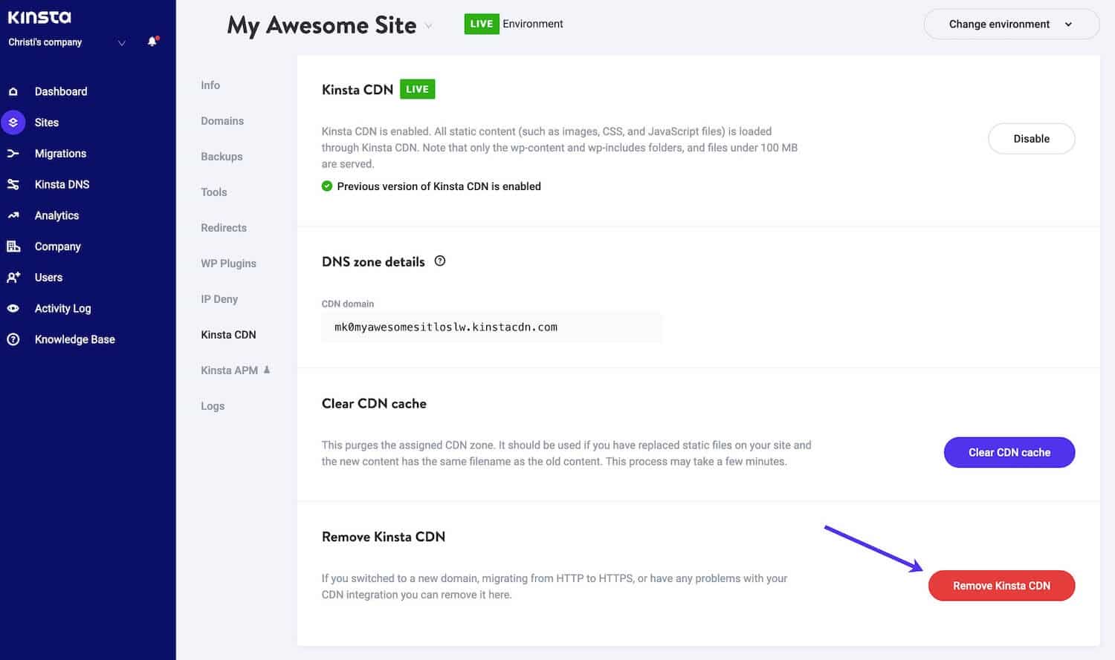Click the Dashboard home icon
Viewport: 1115px width, 660px height.
click(x=13, y=91)
